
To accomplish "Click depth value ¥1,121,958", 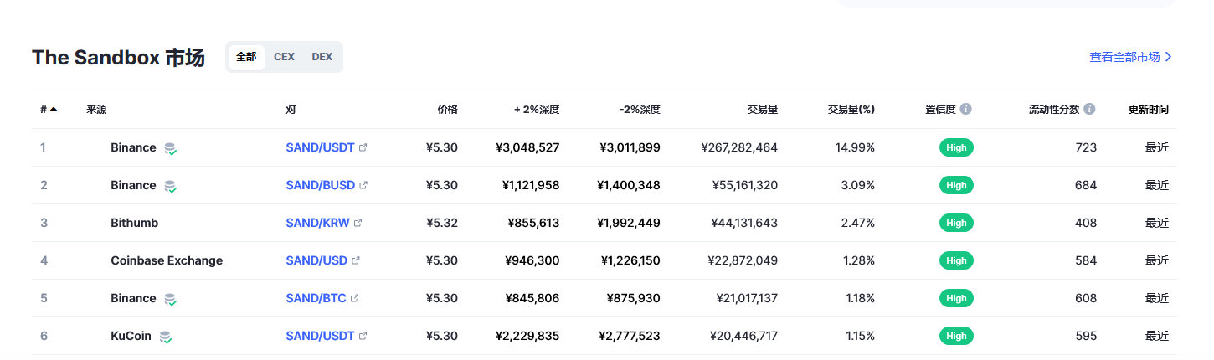I will (531, 185).
